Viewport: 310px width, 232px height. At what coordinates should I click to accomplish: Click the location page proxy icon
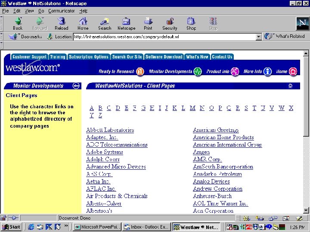[x=50, y=37]
